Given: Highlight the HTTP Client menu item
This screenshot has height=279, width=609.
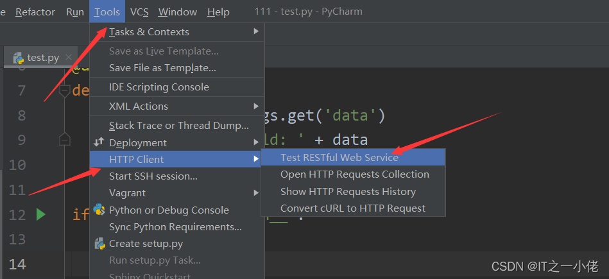Looking at the screenshot, I should pyautogui.click(x=175, y=159).
